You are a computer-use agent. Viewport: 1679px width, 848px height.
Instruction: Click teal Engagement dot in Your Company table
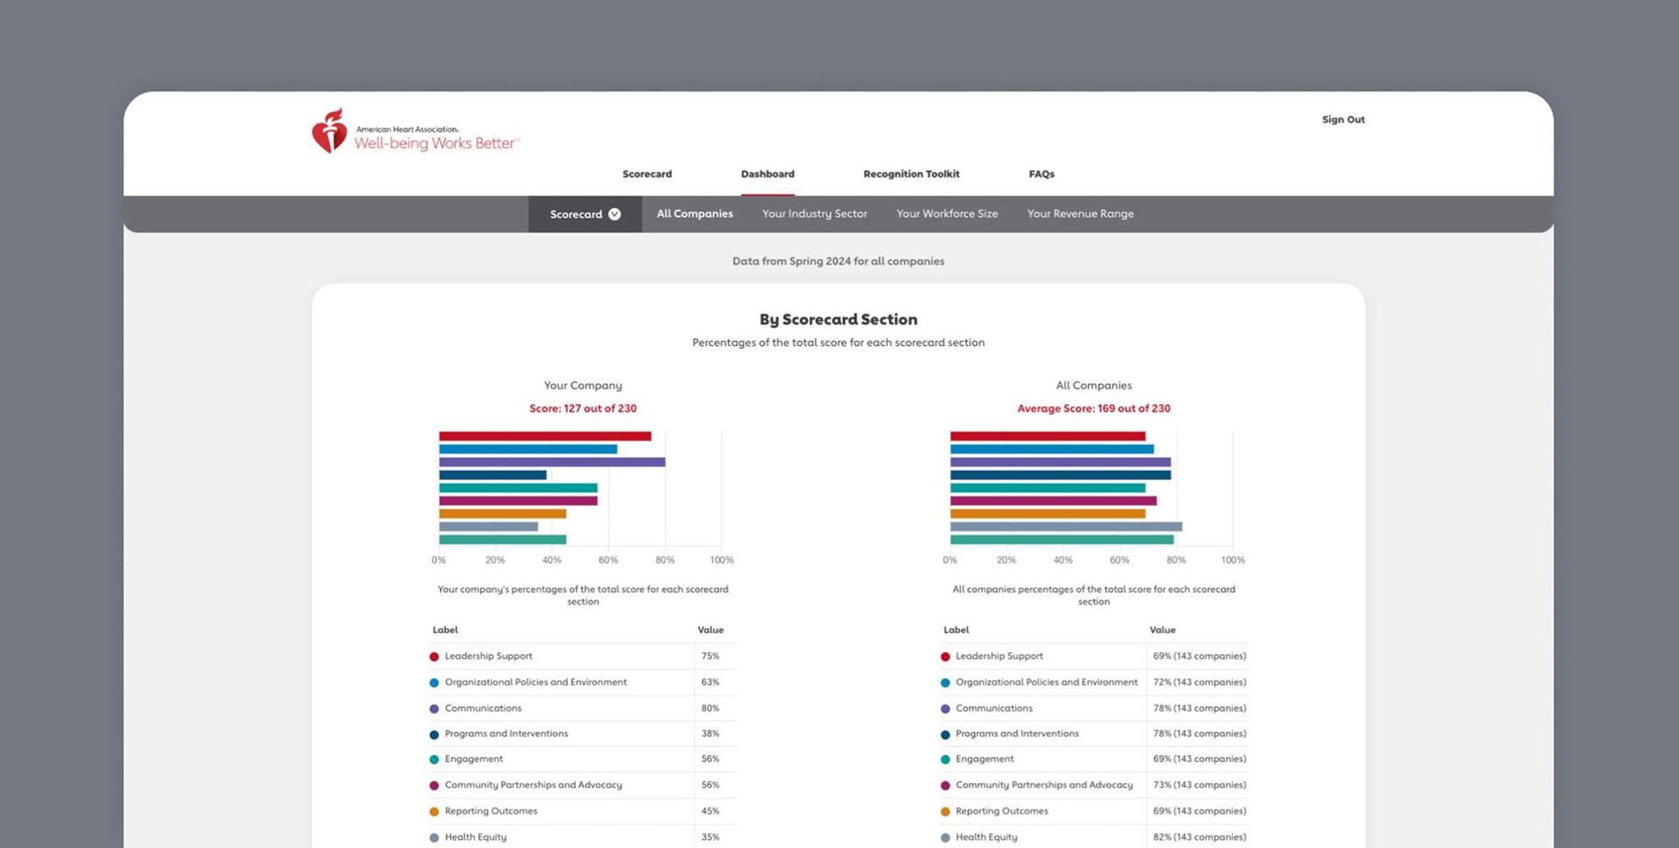pos(433,759)
